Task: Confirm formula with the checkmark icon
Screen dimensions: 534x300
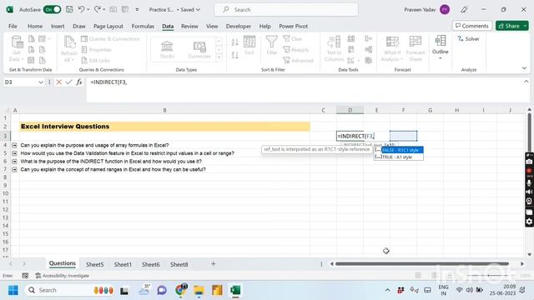Action: tap(68, 82)
